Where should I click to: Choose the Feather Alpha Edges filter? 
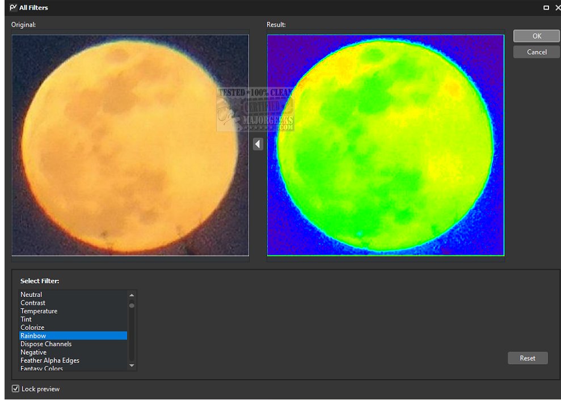point(50,360)
